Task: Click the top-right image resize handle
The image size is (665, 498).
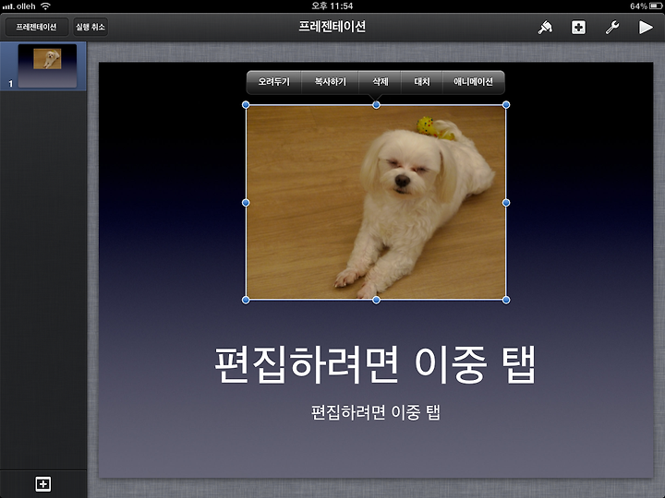Action: coord(506,104)
